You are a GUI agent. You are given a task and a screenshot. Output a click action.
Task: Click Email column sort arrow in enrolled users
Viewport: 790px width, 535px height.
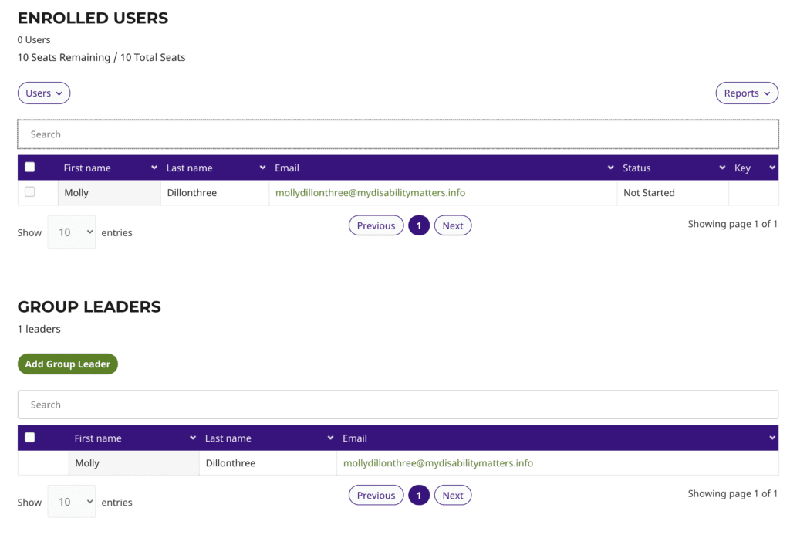point(610,168)
